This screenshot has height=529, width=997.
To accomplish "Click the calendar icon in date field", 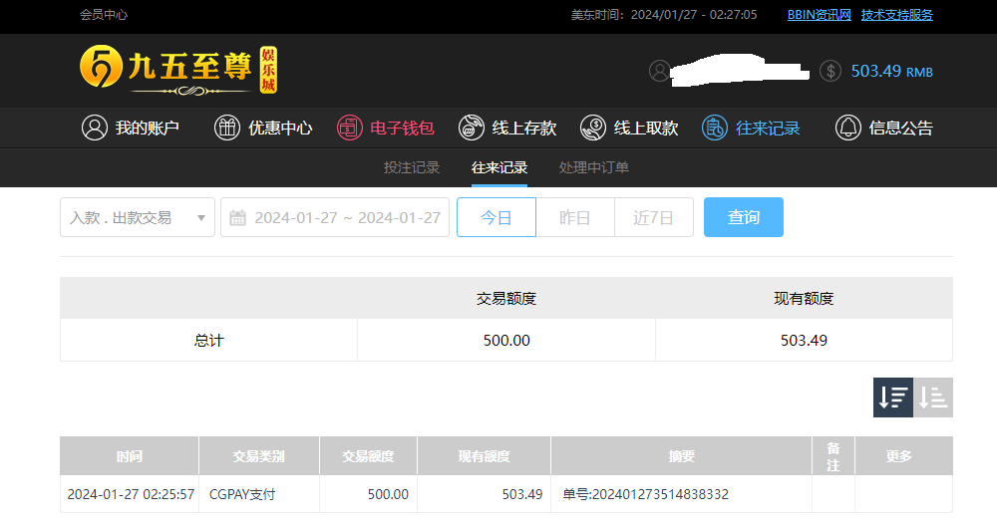I will pyautogui.click(x=238, y=218).
